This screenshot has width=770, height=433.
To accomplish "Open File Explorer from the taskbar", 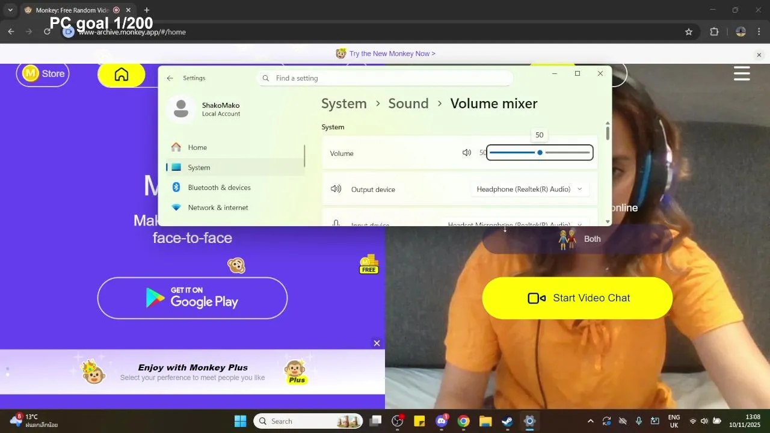I will 485,421.
